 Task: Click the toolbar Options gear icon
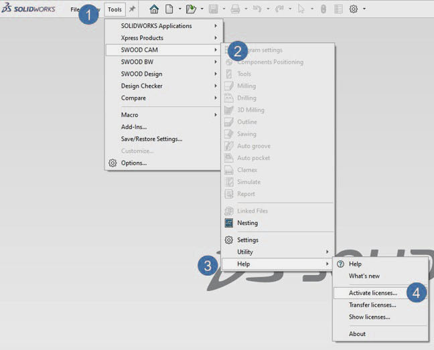353,9
